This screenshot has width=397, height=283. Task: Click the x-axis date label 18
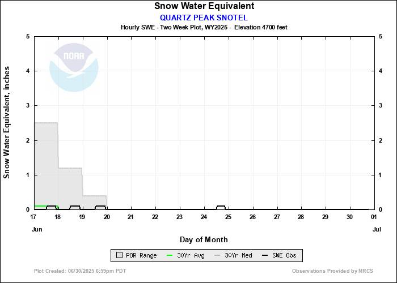58,217
